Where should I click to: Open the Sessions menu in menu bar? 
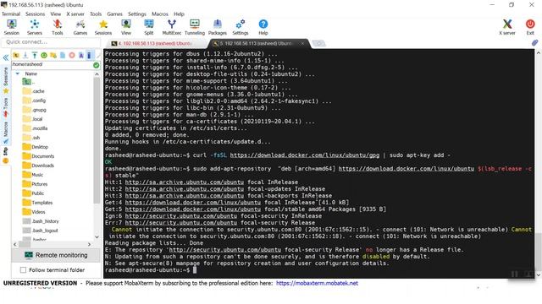point(36,14)
